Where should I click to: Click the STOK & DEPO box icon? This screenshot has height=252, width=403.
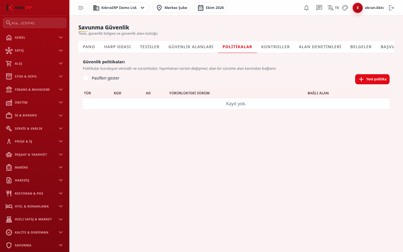click(x=9, y=76)
